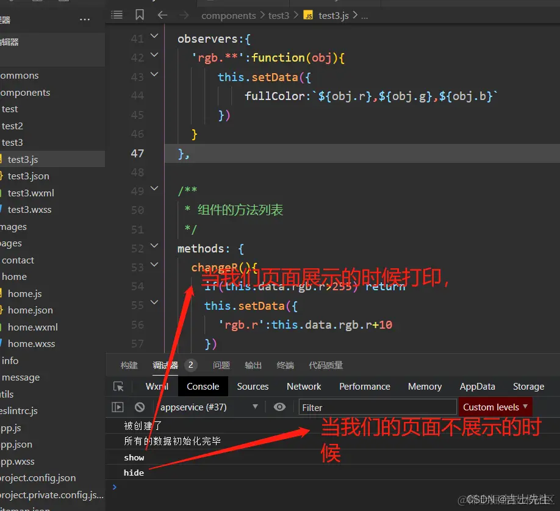Image resolution: width=560 pixels, height=511 pixels.
Task: Expand the message folder
Action: (52, 377)
